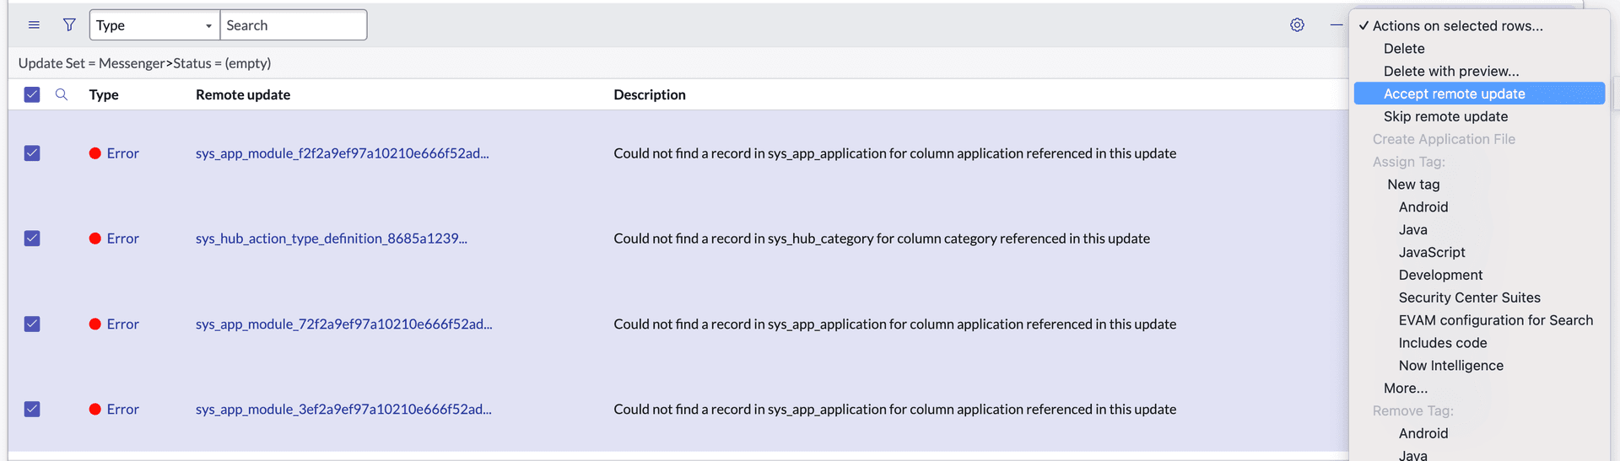Open the list personalization gear icon

click(1297, 25)
